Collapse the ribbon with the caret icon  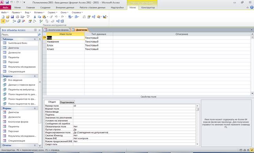click(248, 7)
